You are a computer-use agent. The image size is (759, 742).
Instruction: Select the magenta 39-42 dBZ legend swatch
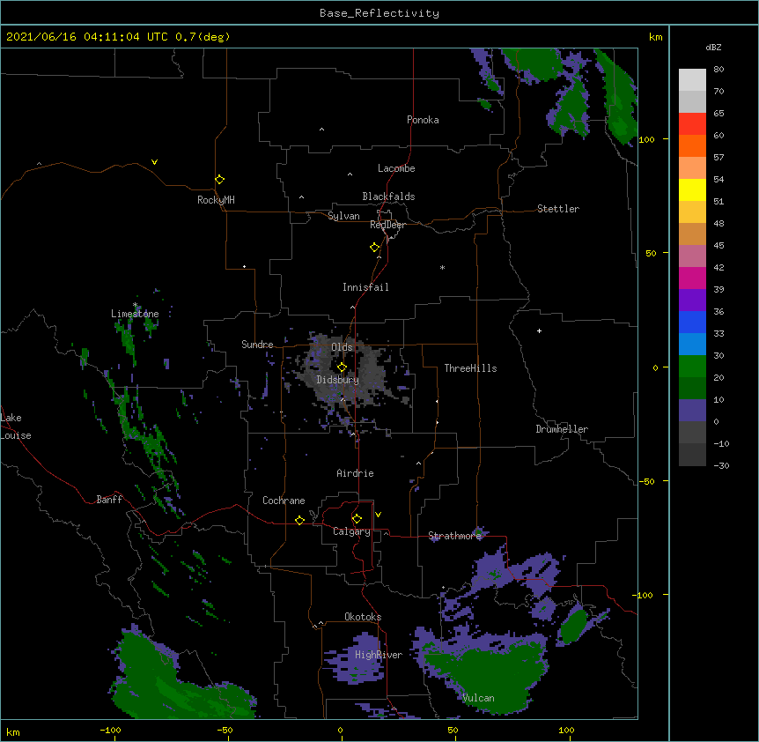[692, 278]
